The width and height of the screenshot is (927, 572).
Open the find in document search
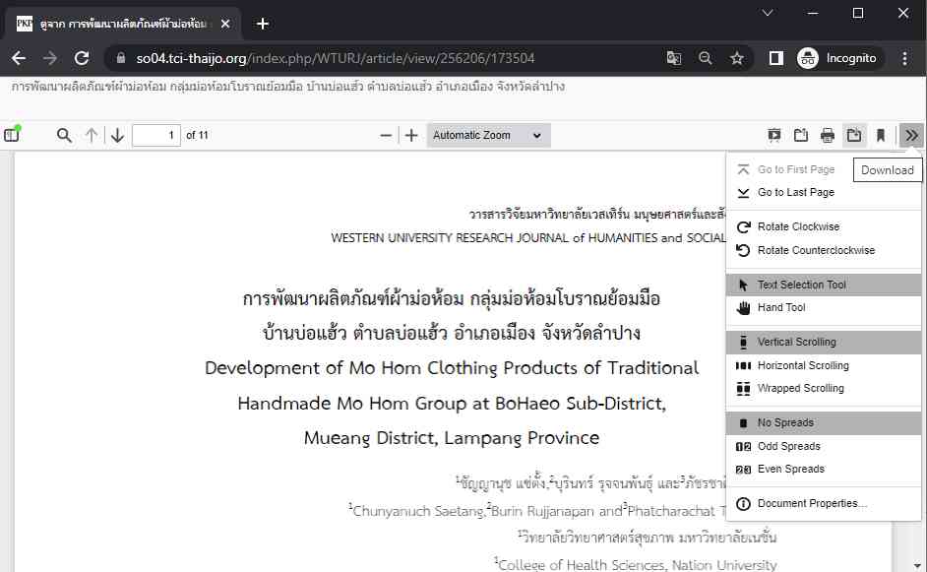tap(64, 135)
